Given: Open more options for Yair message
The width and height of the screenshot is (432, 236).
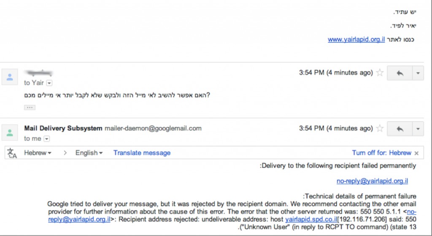Looking at the screenshot, I should (417, 73).
